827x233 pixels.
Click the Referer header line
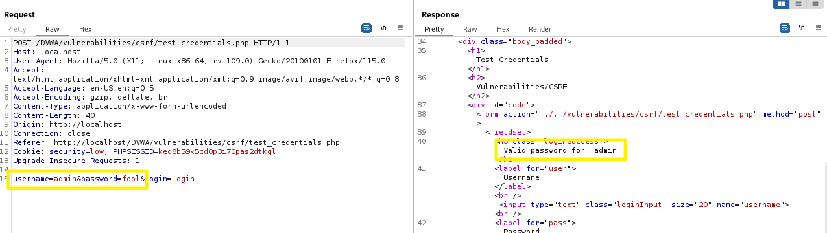coord(176,142)
